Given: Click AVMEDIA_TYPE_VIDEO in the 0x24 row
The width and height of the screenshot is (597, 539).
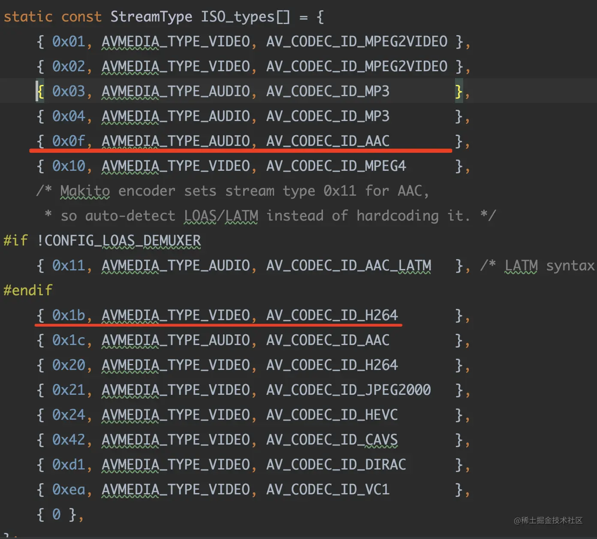Looking at the screenshot, I should tap(176, 415).
